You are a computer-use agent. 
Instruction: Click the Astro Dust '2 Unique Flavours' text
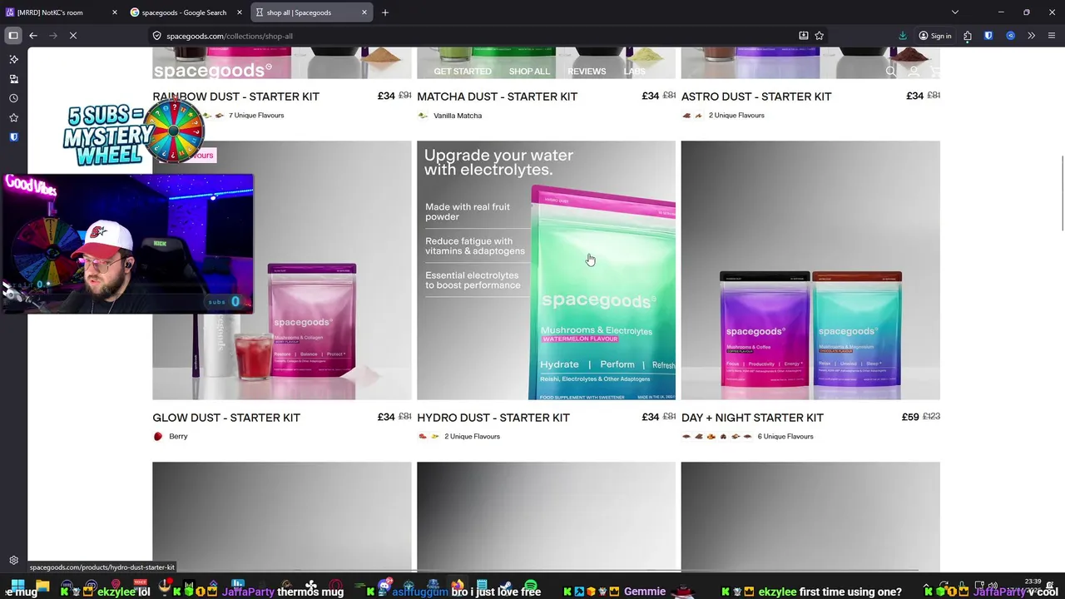736,116
